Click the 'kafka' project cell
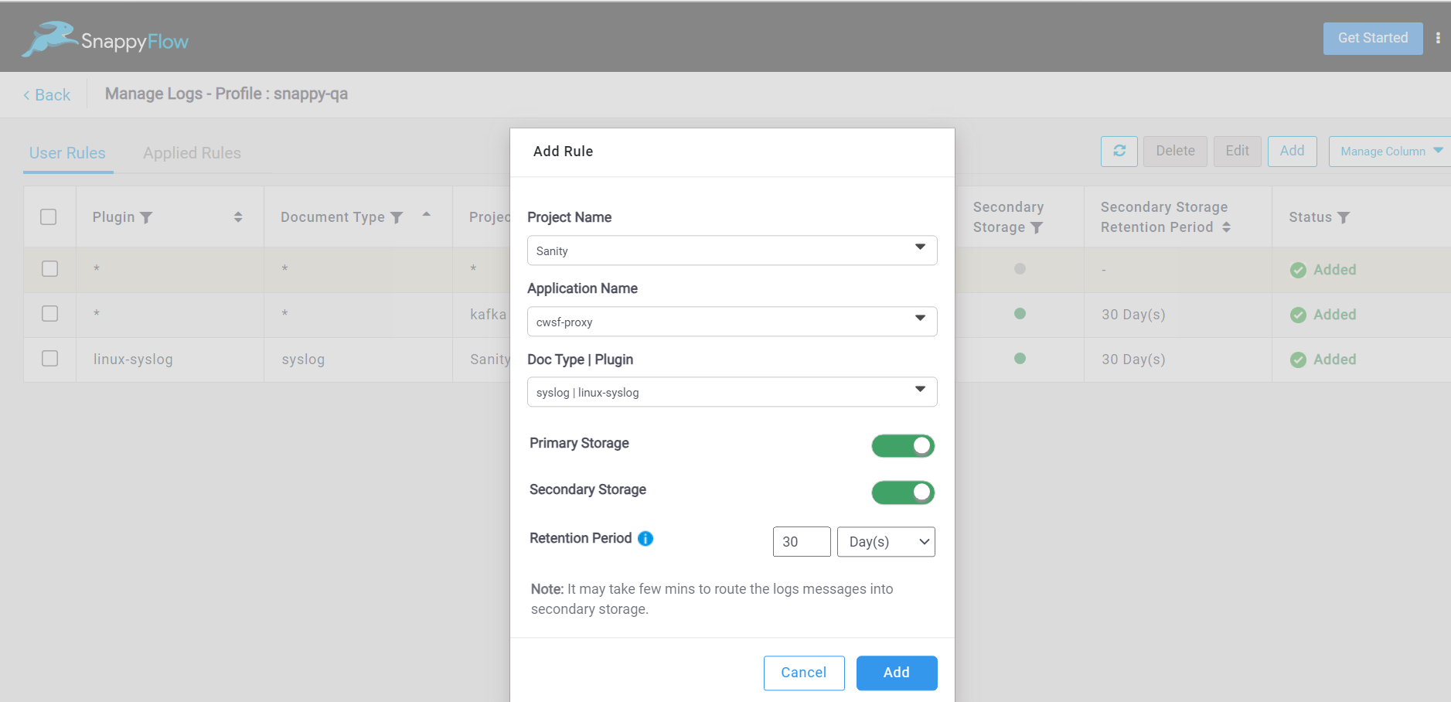Image resolution: width=1451 pixels, height=702 pixels. pyautogui.click(x=489, y=315)
